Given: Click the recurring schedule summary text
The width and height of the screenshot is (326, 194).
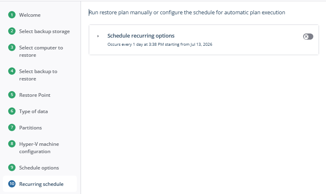Looking at the screenshot, I should pyautogui.click(x=160, y=45).
